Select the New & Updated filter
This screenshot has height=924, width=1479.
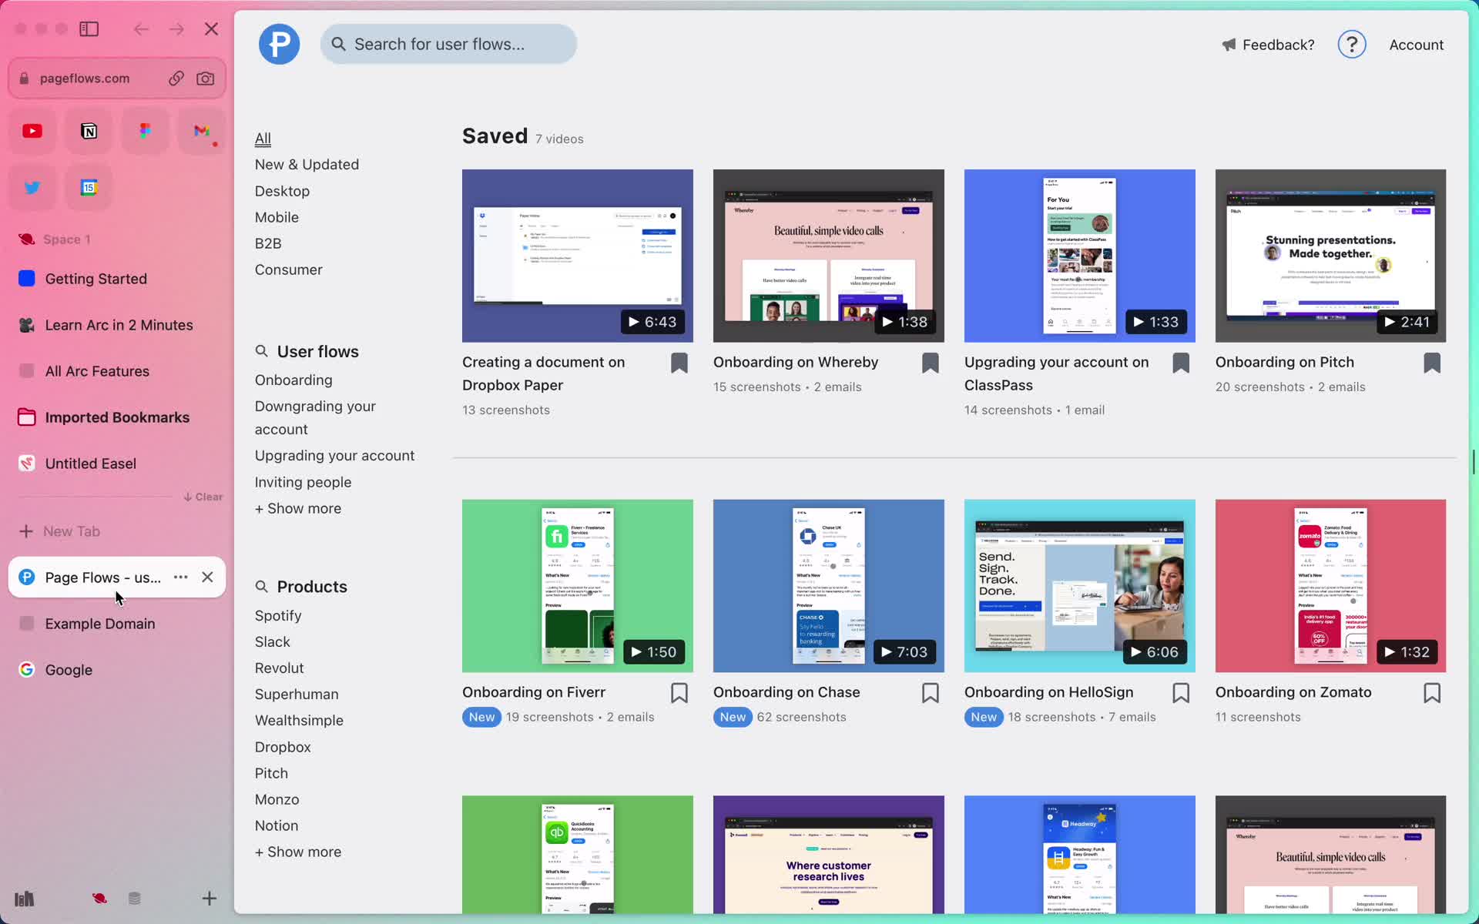tap(307, 164)
